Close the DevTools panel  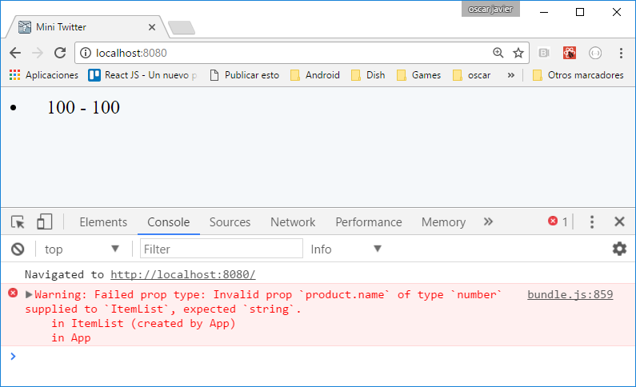pyautogui.click(x=619, y=221)
